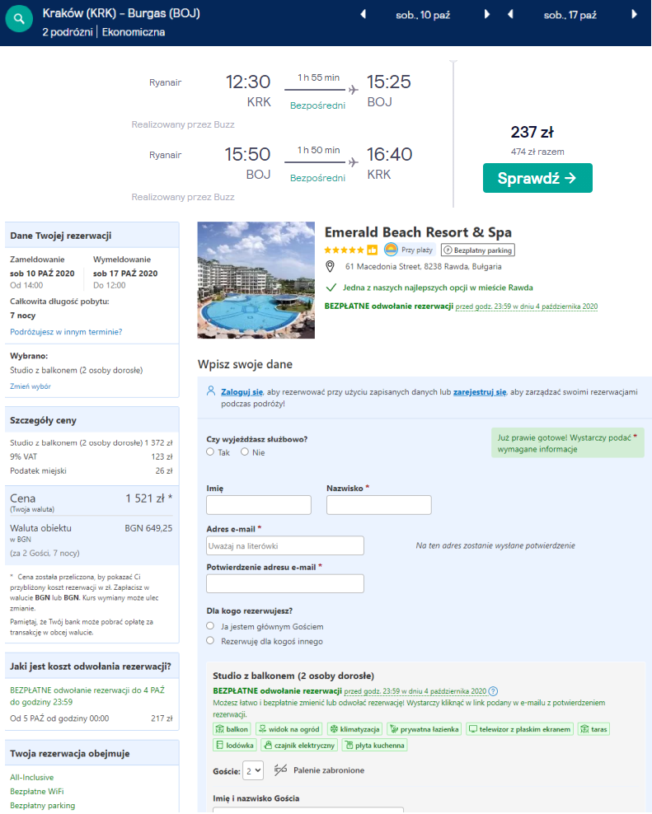Viewport: 652px width, 814px height.
Task: Click 'Zmień wybór' link
Action: (30, 386)
